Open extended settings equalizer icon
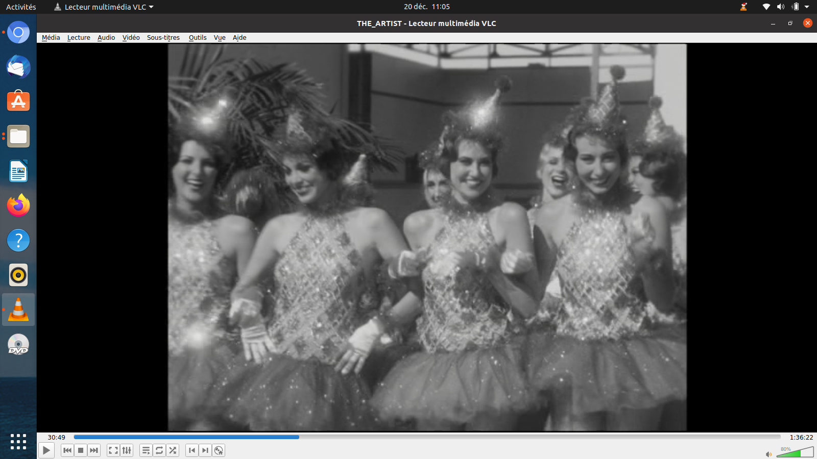 (127, 450)
